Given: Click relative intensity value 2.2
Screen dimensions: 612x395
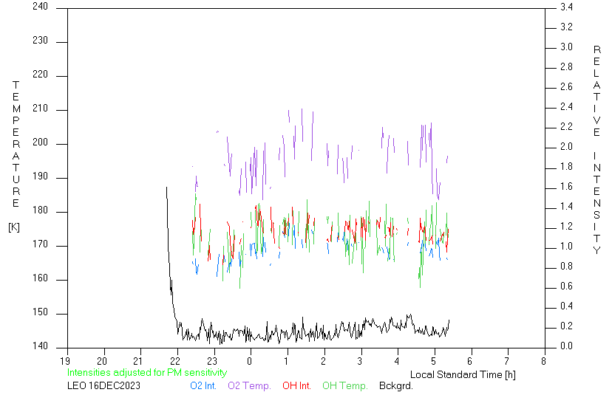Looking at the screenshot, I should coord(566,126).
